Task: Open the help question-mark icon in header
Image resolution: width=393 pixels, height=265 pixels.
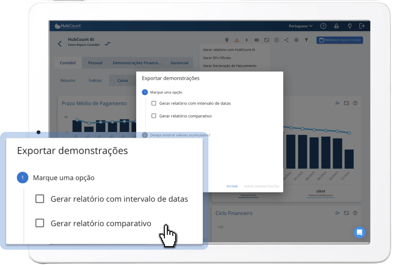Action: coord(323,26)
